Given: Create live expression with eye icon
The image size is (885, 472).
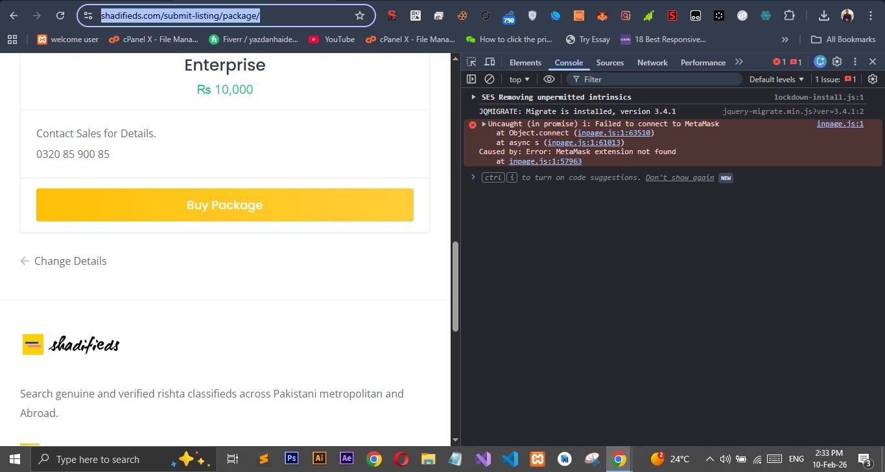Looking at the screenshot, I should 549,79.
